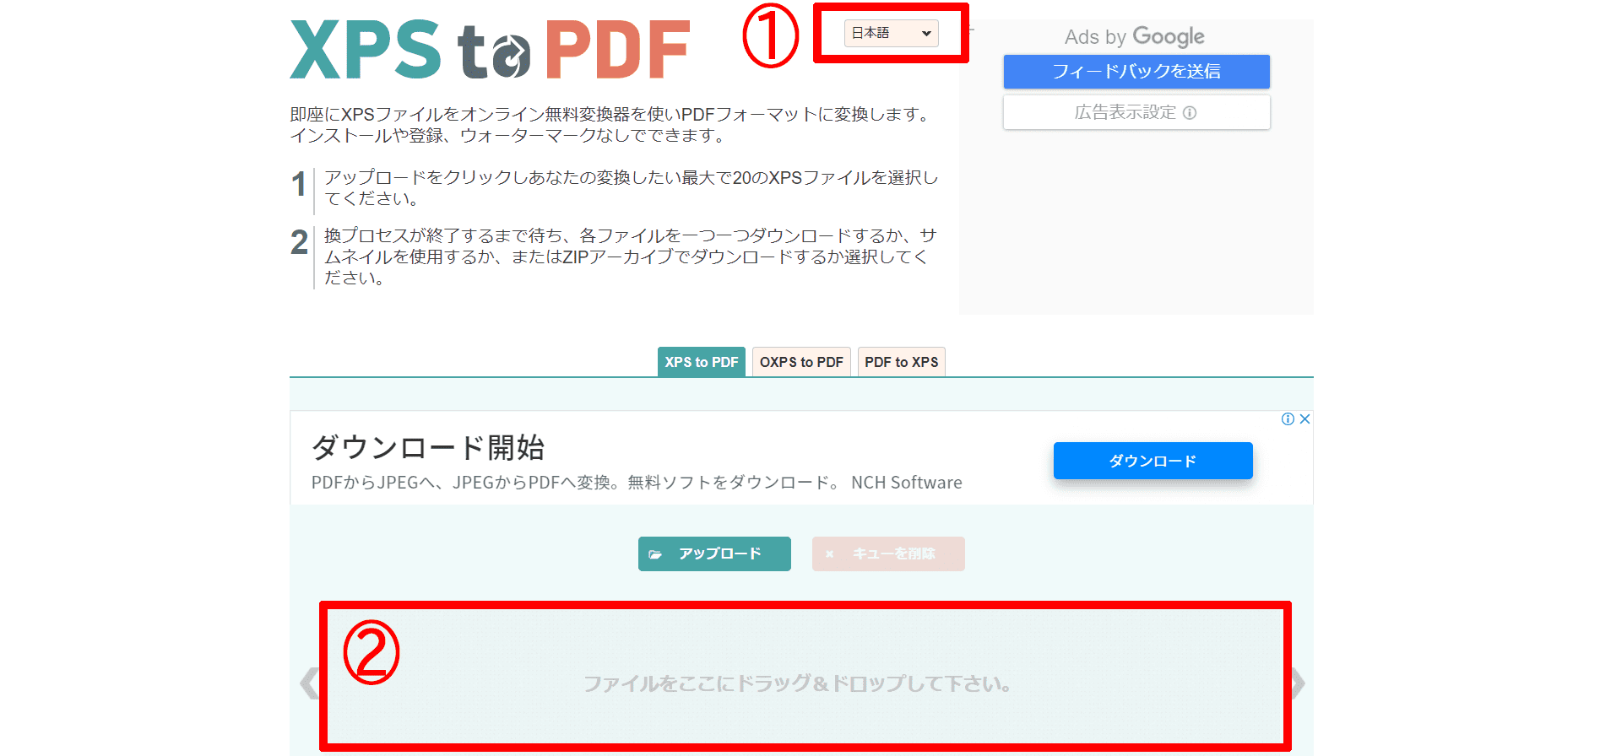1600x756 pixels.
Task: Open 広告表示設定 ad settings
Action: [x=1125, y=112]
